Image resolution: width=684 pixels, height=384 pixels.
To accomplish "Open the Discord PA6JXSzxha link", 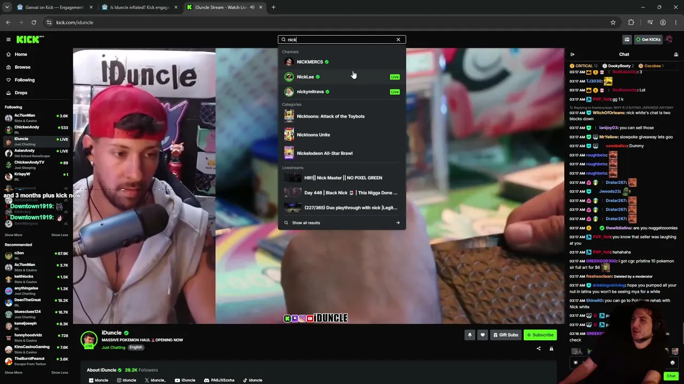I will click(219, 380).
